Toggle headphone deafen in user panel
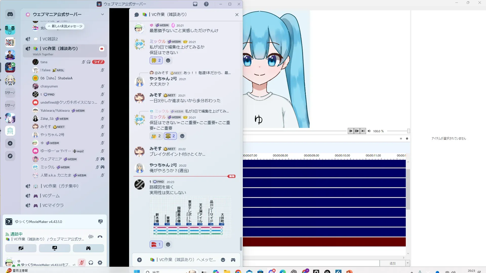 pos(91,263)
